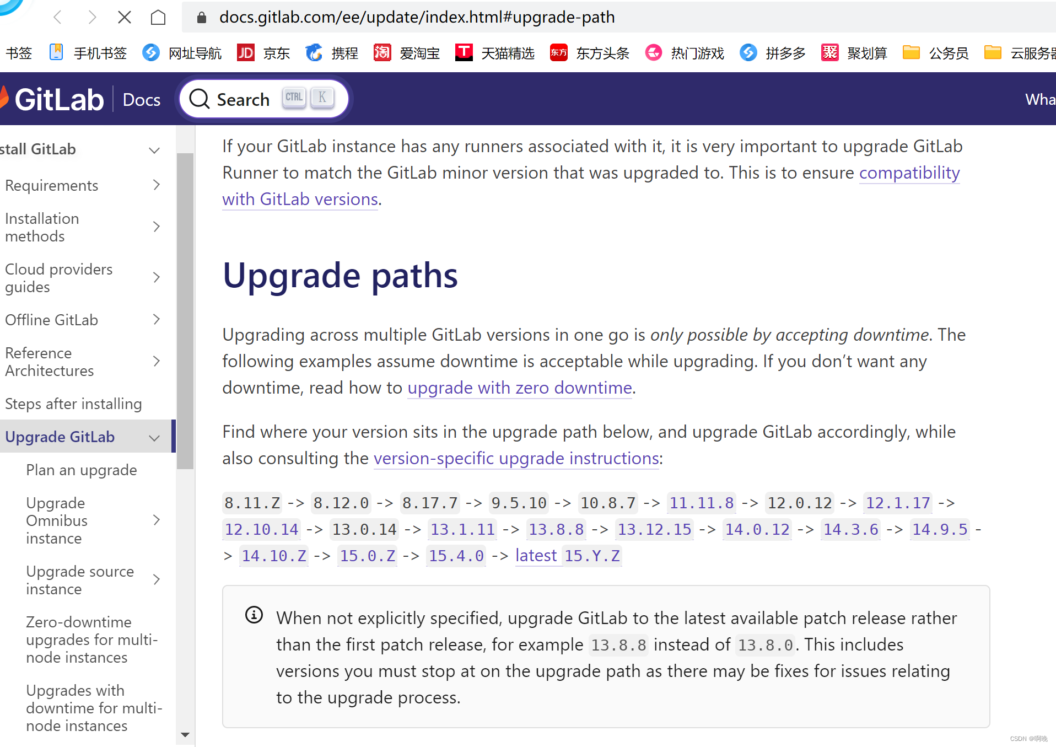Open the 云服务 bookmark folder
This screenshot has width=1056, height=747.
pyautogui.click(x=1020, y=53)
